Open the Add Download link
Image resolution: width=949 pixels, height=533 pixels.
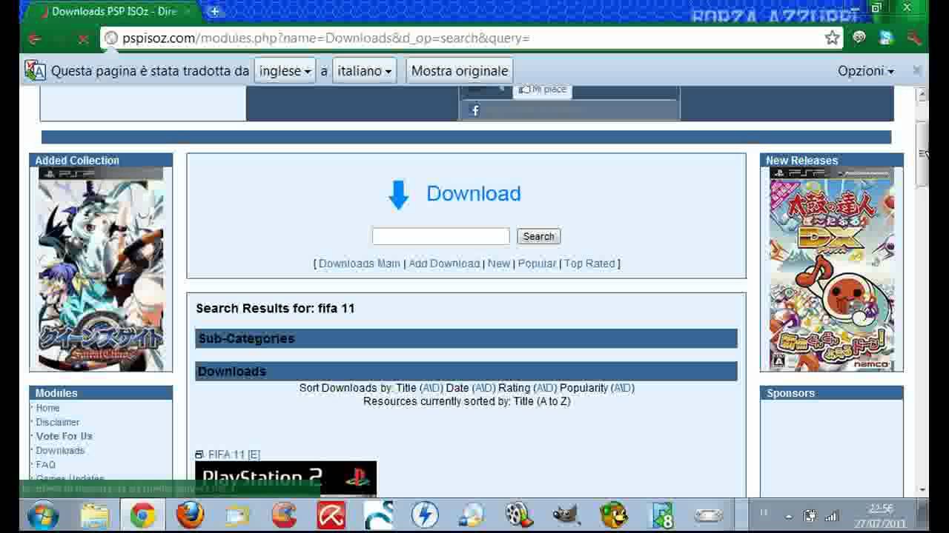[x=444, y=264]
